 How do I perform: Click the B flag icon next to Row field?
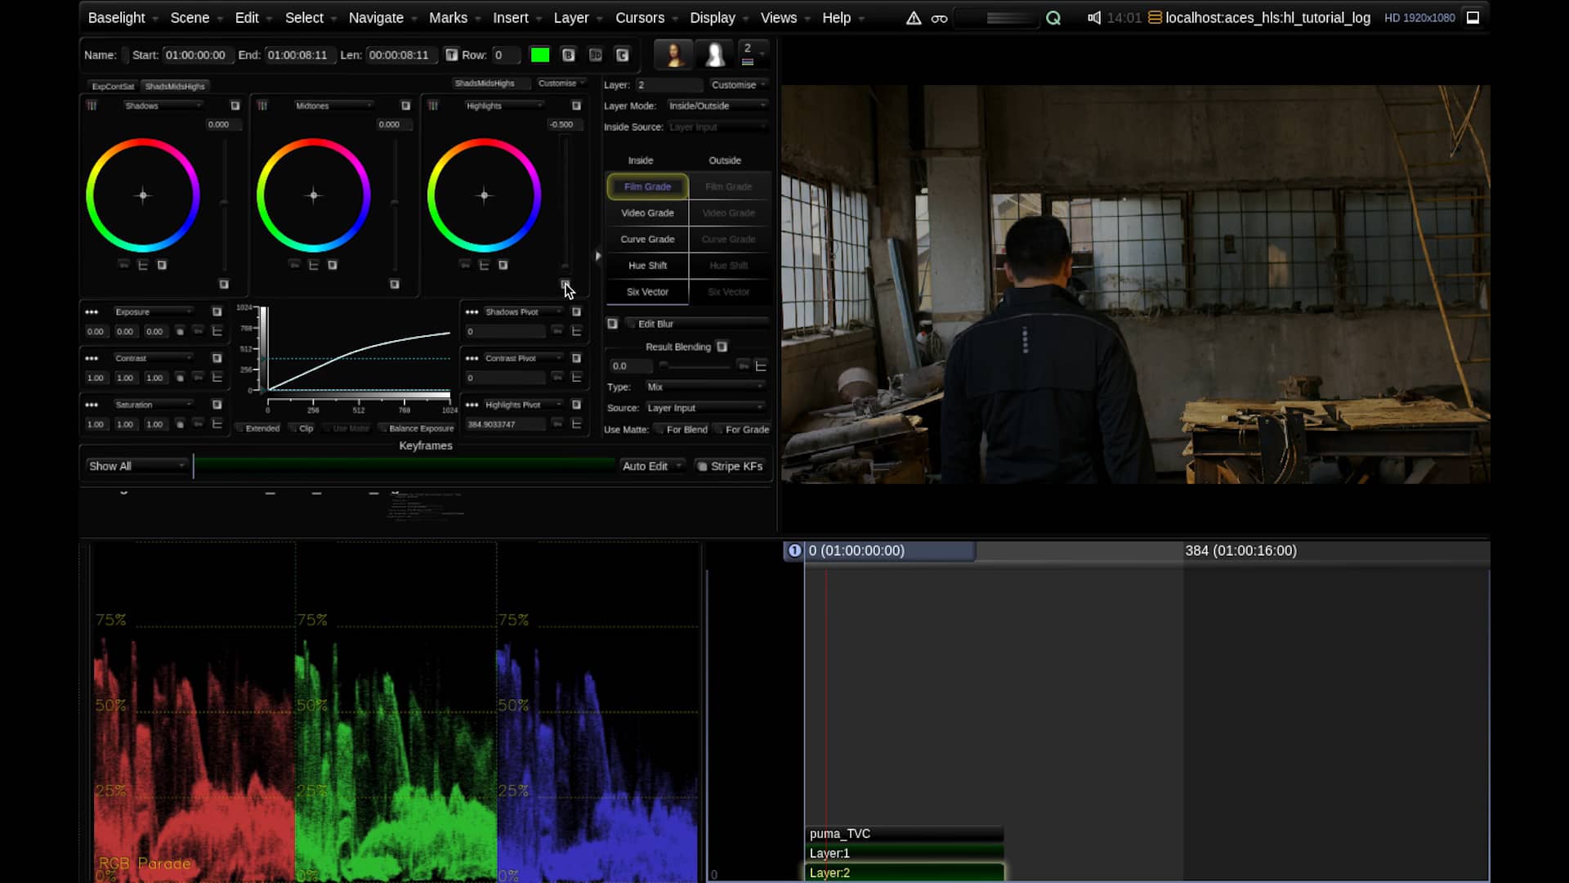coord(568,55)
